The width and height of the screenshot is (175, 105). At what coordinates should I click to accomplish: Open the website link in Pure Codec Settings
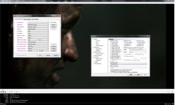tap(22, 55)
